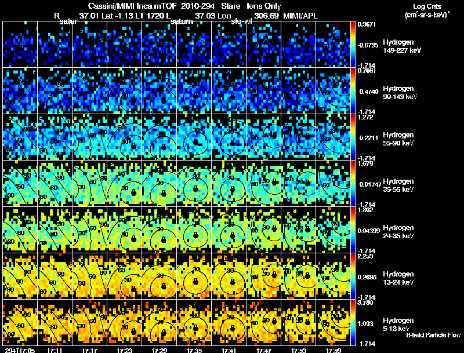Select the 17:11 time label
Screen dimensions: 464x353
point(55,350)
